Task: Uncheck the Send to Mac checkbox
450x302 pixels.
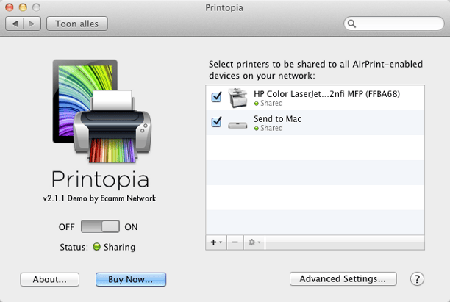Action: pyautogui.click(x=217, y=123)
